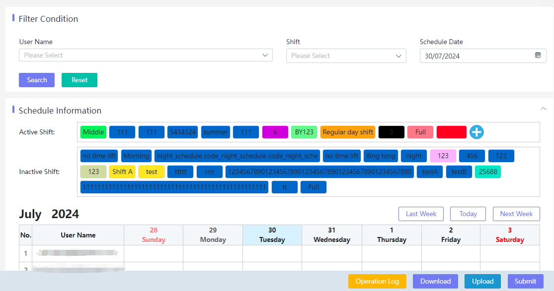Select the pink 123 inactive shift
This screenshot has height=291, width=554.
coord(443,156)
